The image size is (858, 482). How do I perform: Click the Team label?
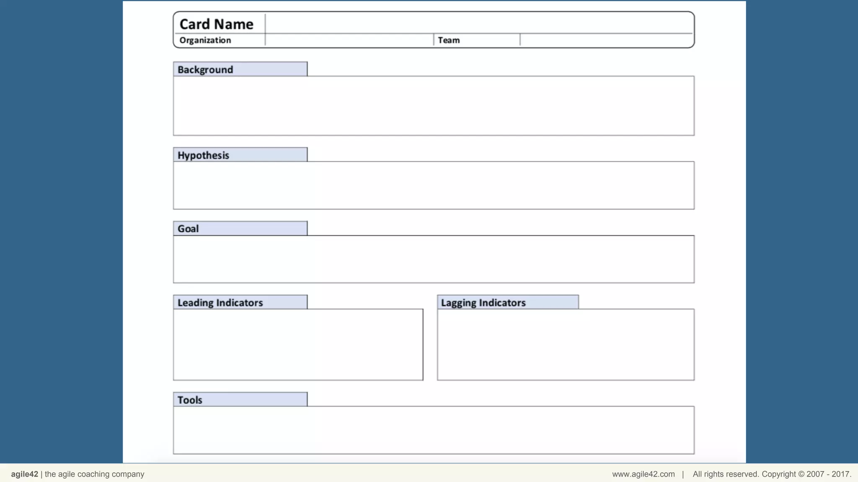click(x=449, y=40)
